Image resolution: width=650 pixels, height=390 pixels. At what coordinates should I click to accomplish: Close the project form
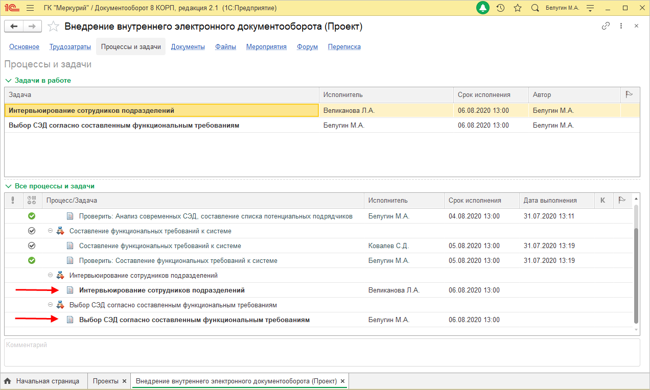[x=636, y=26]
